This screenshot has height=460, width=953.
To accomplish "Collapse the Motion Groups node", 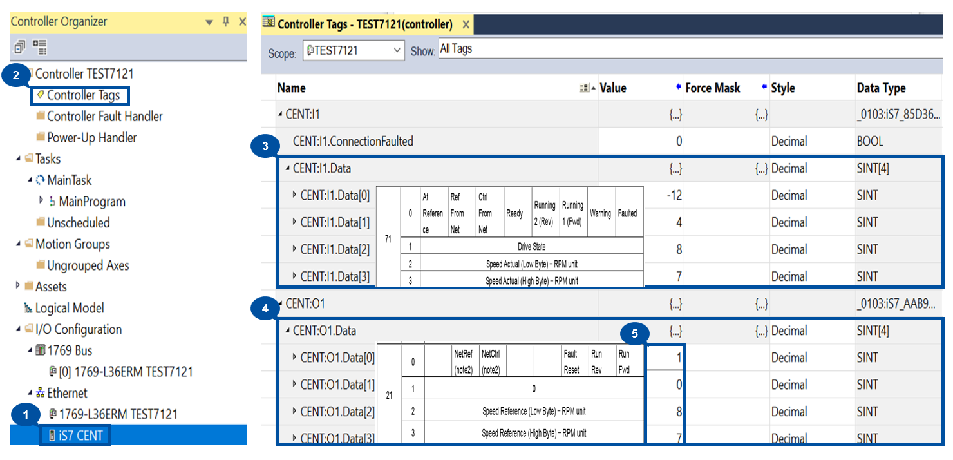I will 18,244.
